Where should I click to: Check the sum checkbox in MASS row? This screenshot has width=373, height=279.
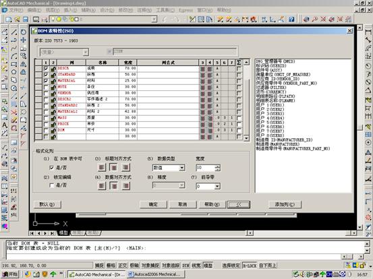pos(239,118)
